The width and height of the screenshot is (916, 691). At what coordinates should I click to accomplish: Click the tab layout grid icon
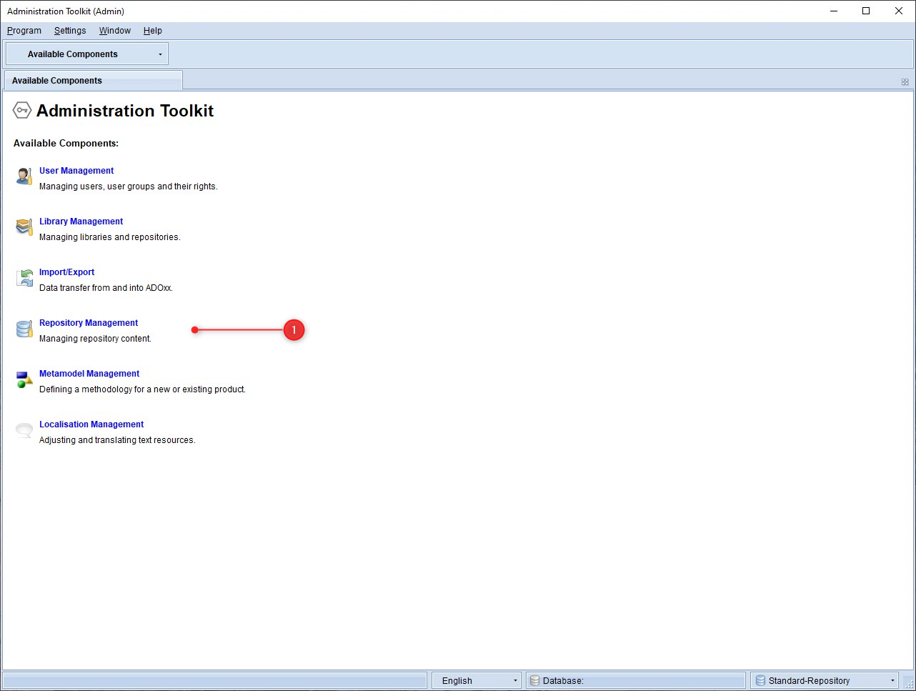point(905,81)
